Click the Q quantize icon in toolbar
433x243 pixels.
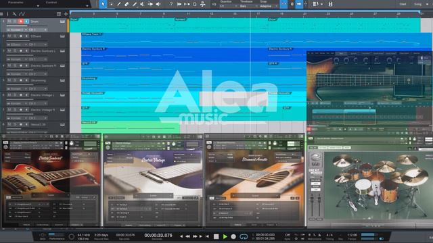[195, 4]
